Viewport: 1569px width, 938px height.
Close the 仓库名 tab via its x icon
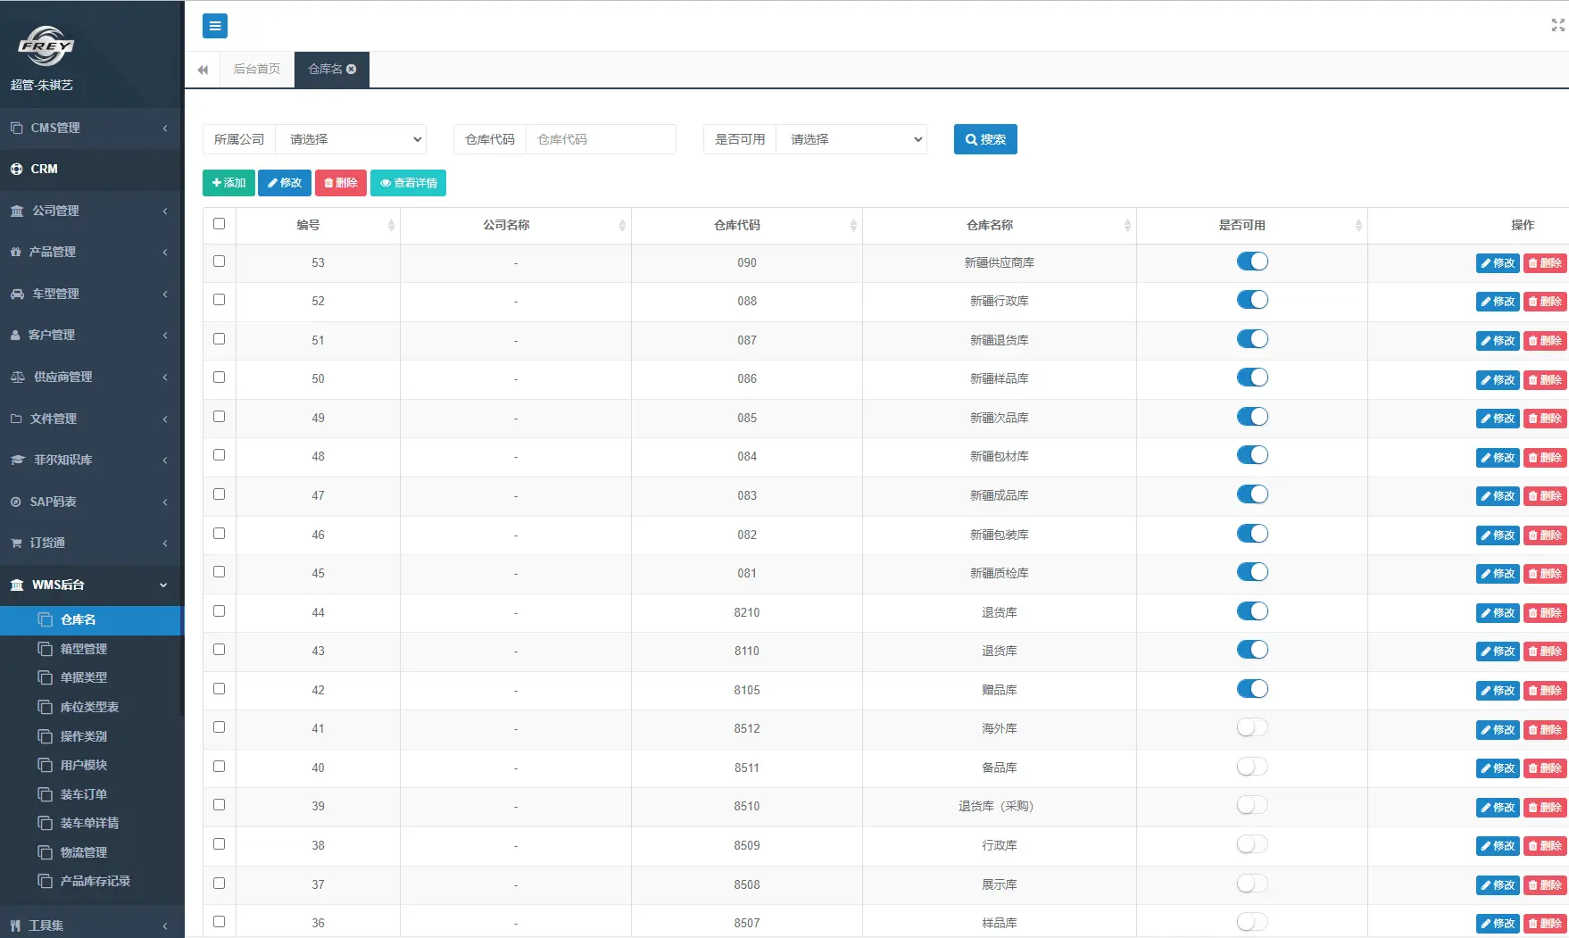(x=352, y=69)
